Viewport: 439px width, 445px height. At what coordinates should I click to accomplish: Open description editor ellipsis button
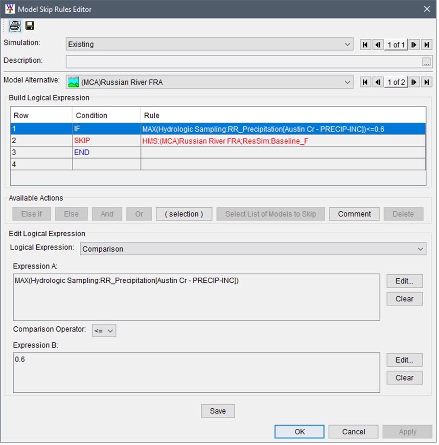(426, 61)
